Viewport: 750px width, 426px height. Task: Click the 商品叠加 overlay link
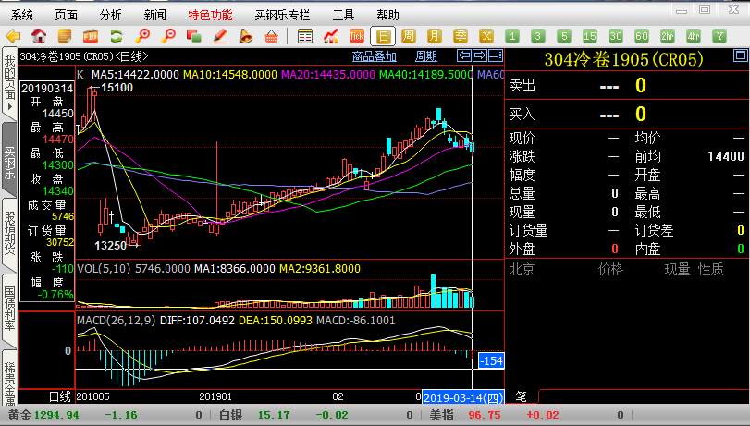pos(375,55)
